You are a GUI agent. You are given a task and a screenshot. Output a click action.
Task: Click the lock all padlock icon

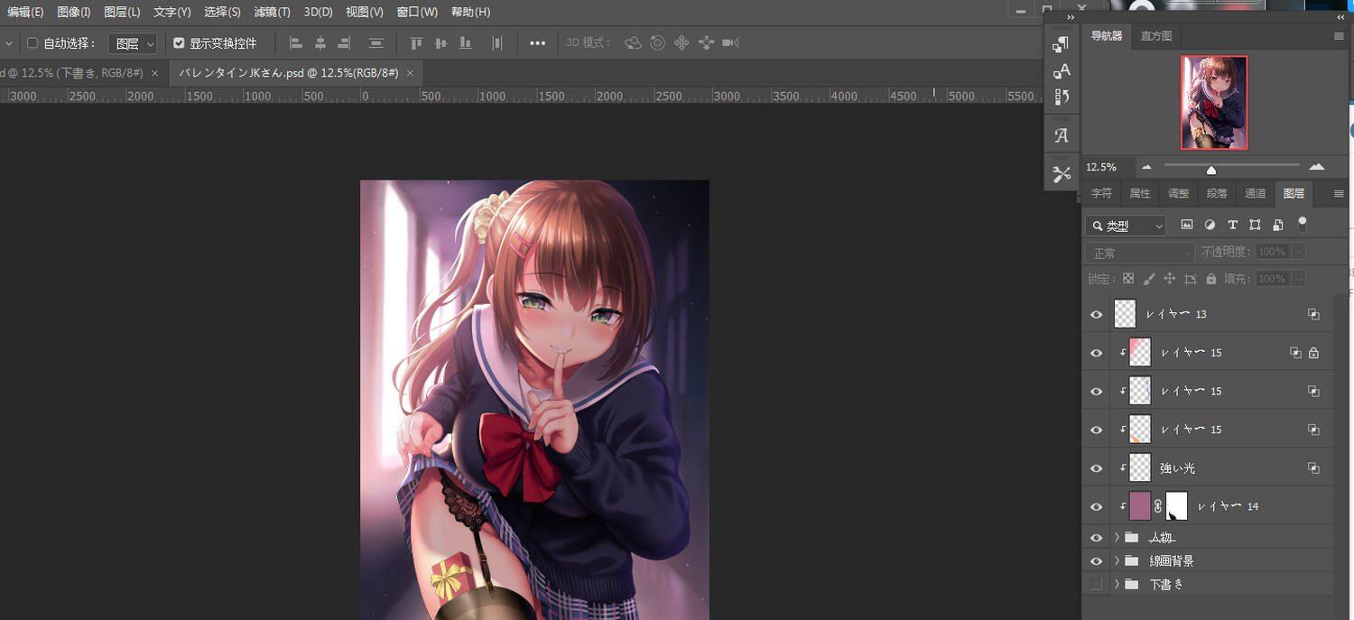[x=1211, y=279]
